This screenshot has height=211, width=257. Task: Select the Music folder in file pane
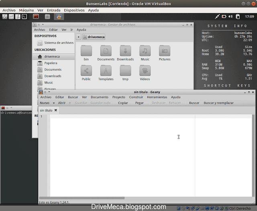tap(145, 53)
